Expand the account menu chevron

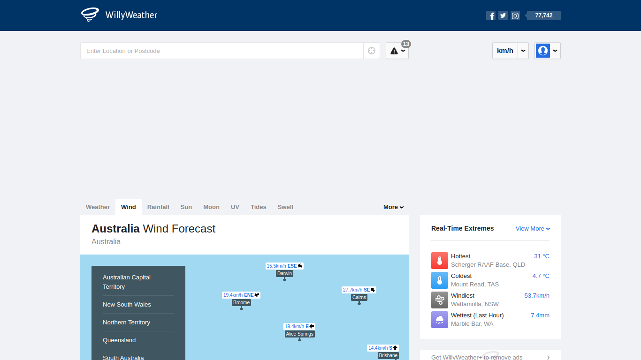coord(555,51)
